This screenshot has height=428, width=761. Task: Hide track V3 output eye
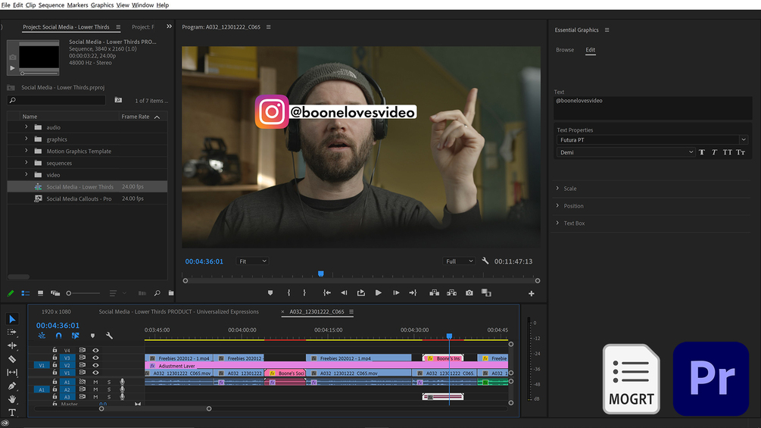[95, 358]
